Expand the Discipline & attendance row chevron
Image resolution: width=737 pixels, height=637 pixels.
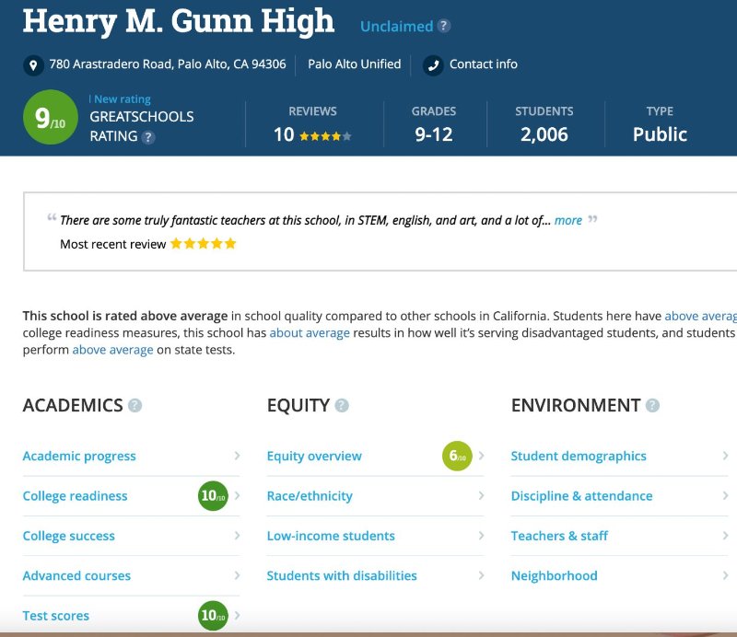click(725, 495)
